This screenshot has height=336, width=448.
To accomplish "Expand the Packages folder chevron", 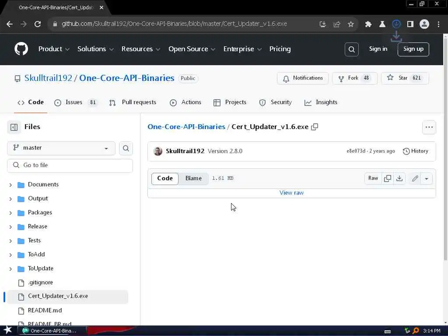I will (10, 213).
